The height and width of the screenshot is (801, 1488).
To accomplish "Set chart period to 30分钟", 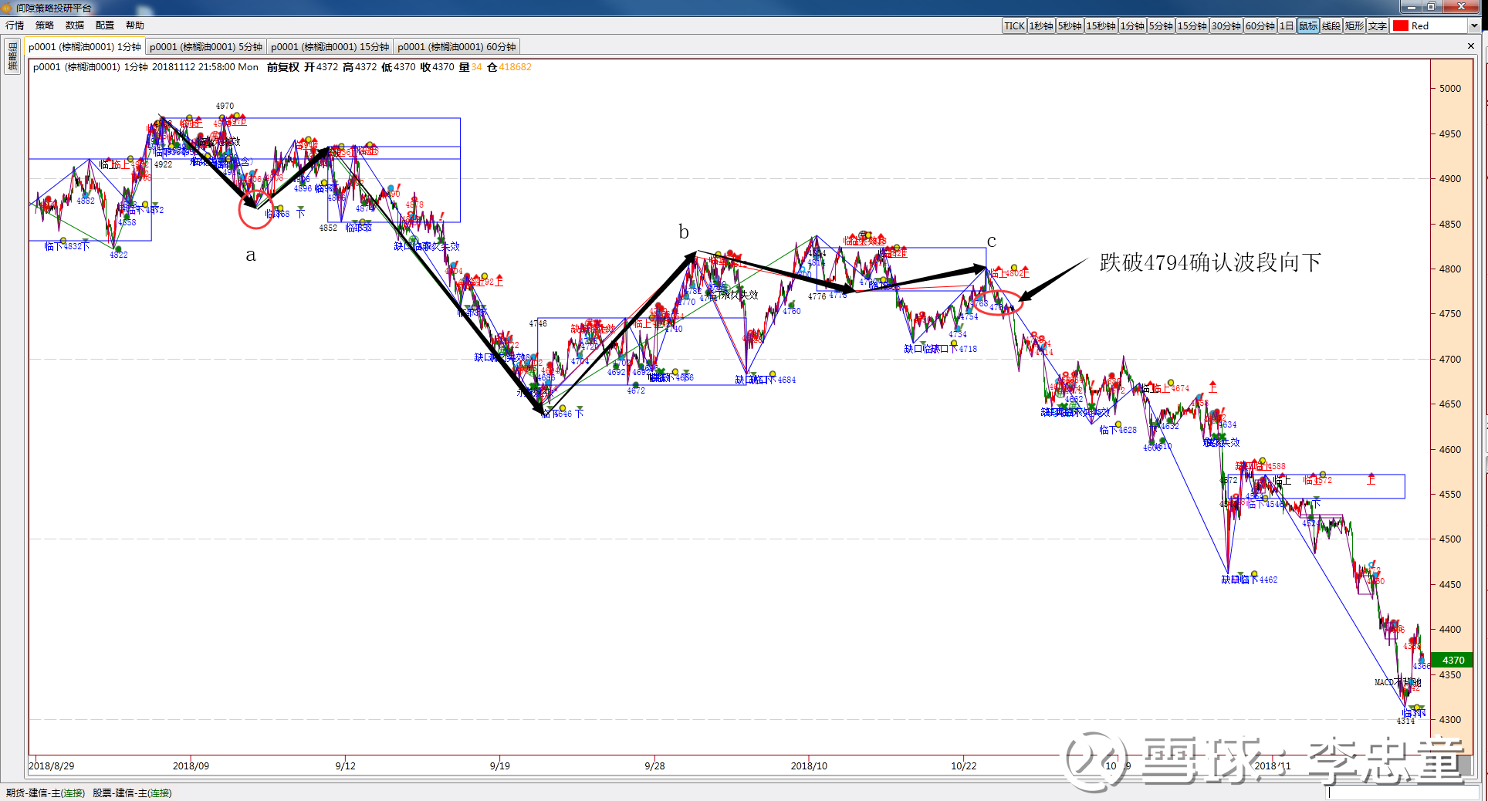I will pyautogui.click(x=1226, y=25).
